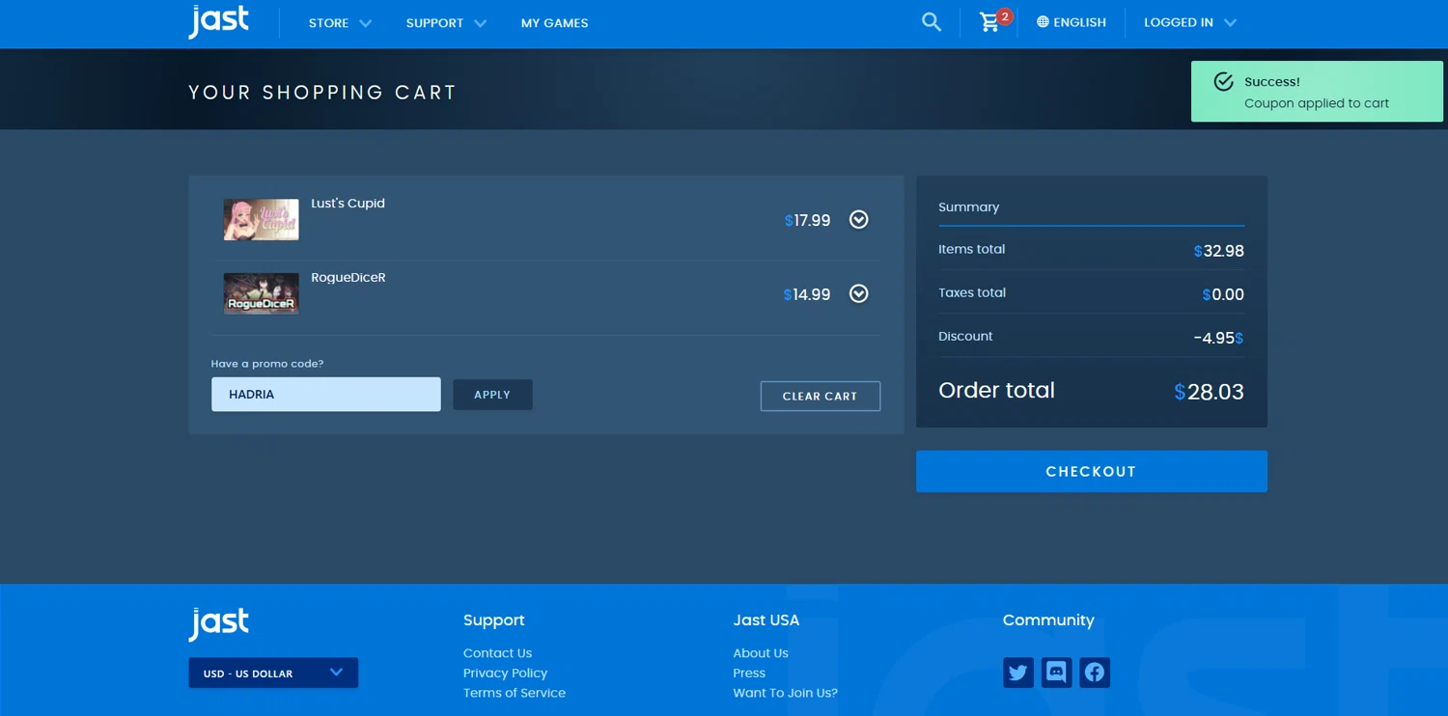1448x716 pixels.
Task: Focus the promo code field containing HADRIA
Action: coord(326,395)
